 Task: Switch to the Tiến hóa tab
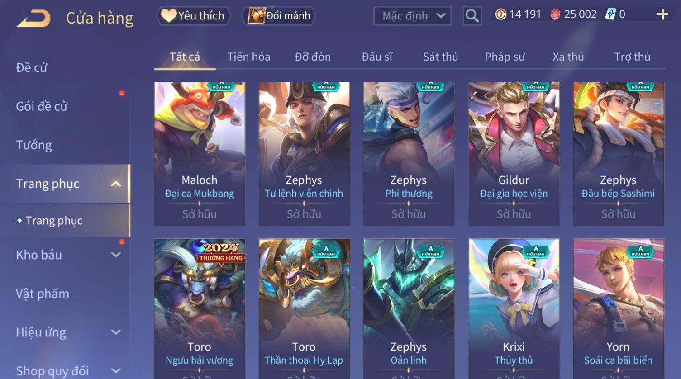coord(248,57)
